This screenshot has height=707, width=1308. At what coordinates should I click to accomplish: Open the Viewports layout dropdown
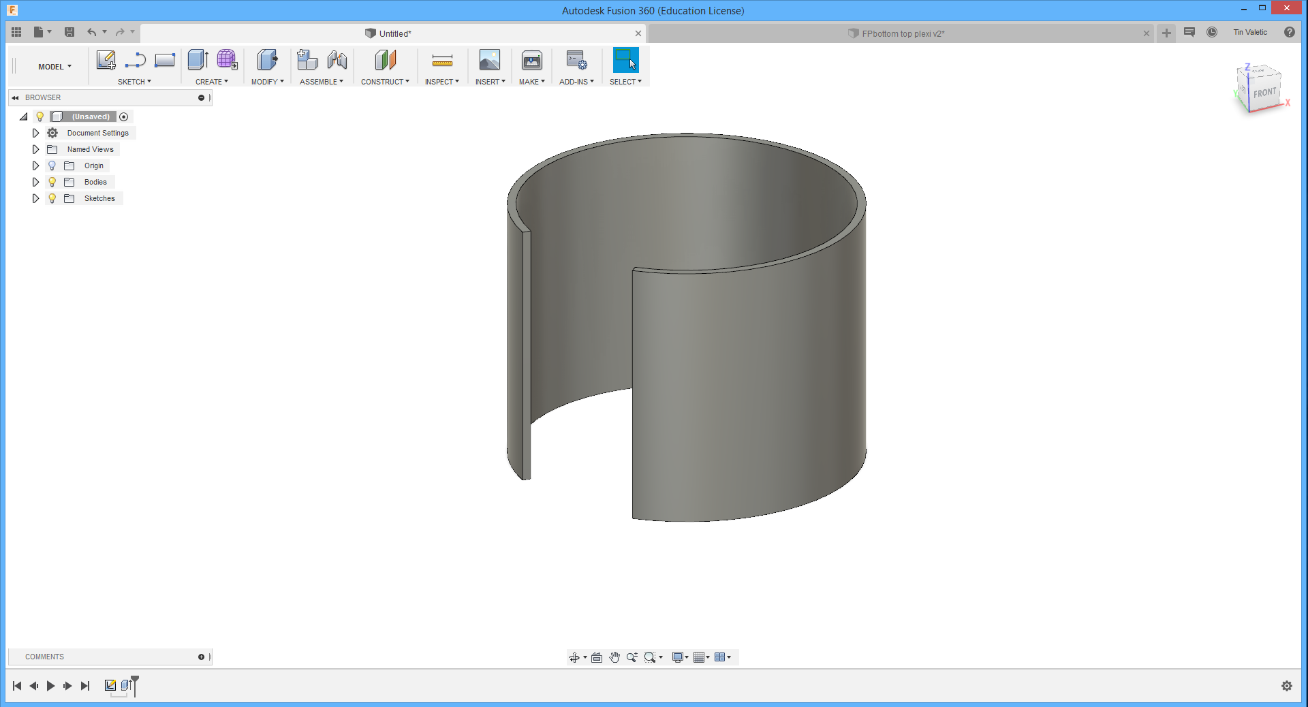(722, 657)
